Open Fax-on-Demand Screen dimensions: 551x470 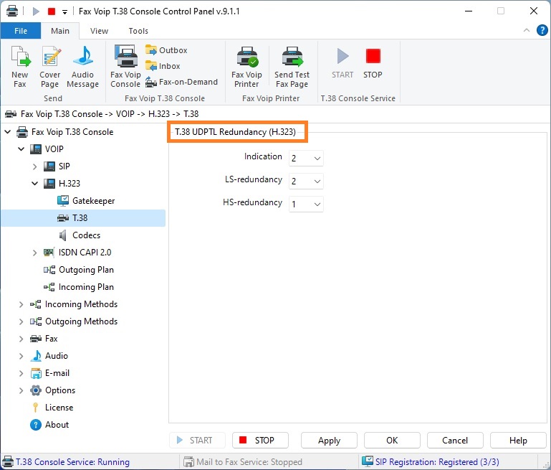pos(182,82)
